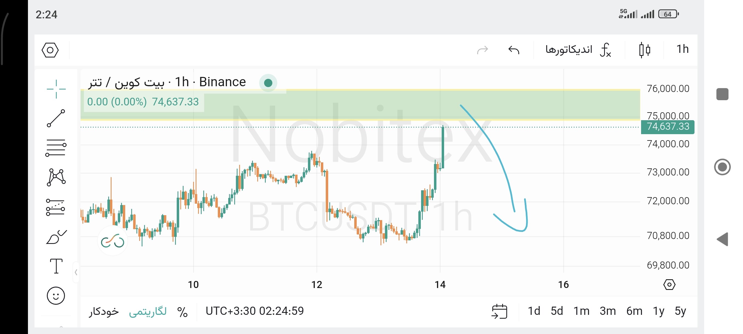Open the horizontal lines Fibonacci tool
Screen dimensions: 743x334
coord(56,148)
